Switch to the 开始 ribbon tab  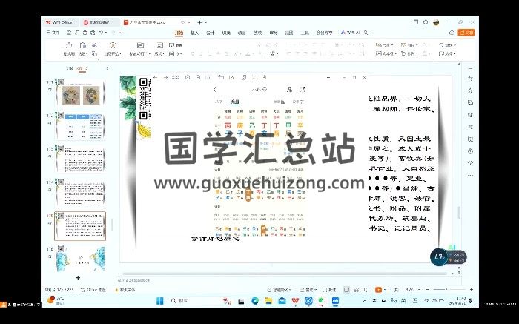(x=179, y=33)
